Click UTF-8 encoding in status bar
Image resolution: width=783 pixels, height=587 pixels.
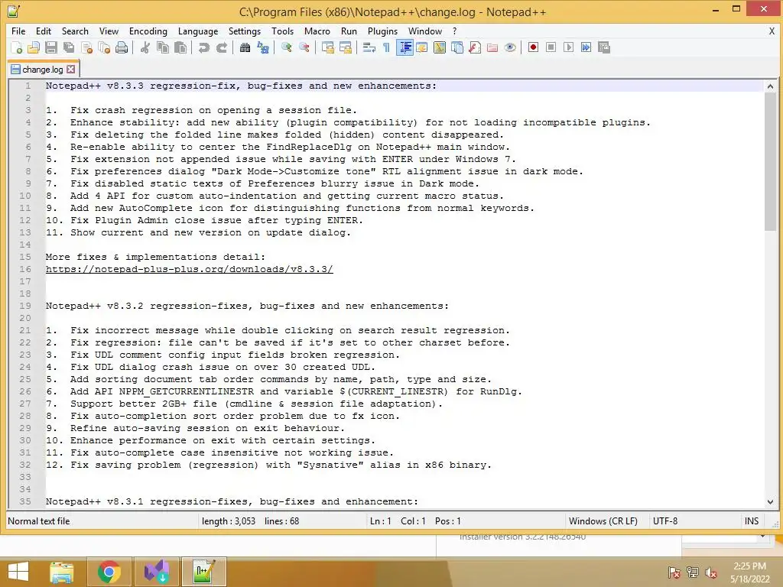tap(665, 521)
